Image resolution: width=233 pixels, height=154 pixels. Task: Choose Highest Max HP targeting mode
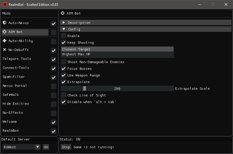tap(117, 54)
